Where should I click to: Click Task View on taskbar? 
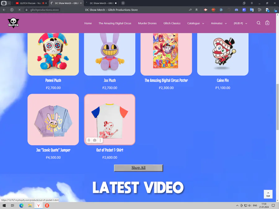[x=12, y=206]
